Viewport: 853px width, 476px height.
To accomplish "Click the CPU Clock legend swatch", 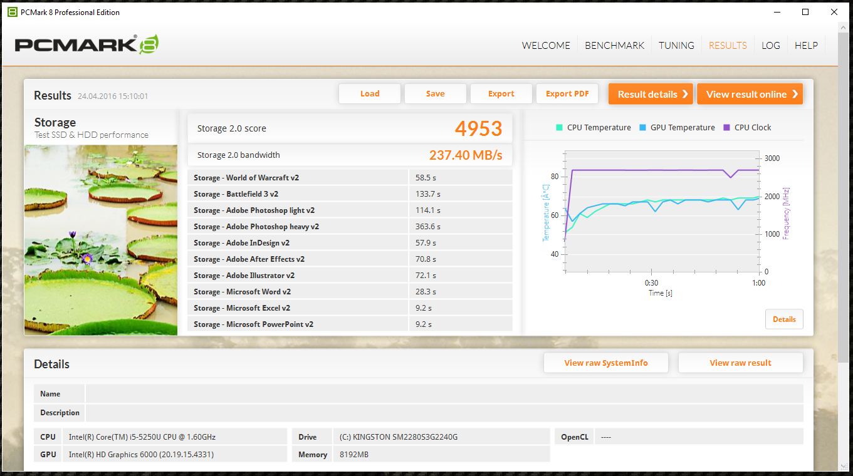I will pyautogui.click(x=726, y=127).
